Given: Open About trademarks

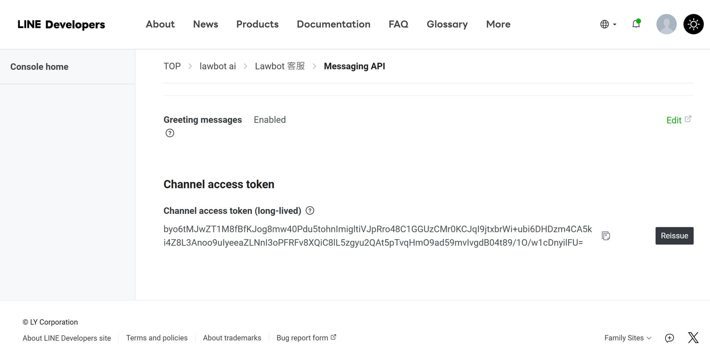Looking at the screenshot, I should click(232, 338).
